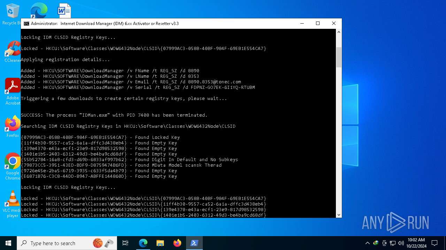
Task: Click the 'SUCCESS: The process IDMan.exe' line
Action: 114,115
